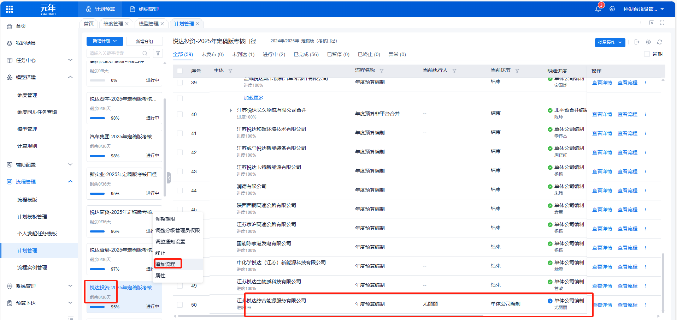Click the refresh icon in plan header
This screenshot has height=320, width=677.
pyautogui.click(x=659, y=42)
